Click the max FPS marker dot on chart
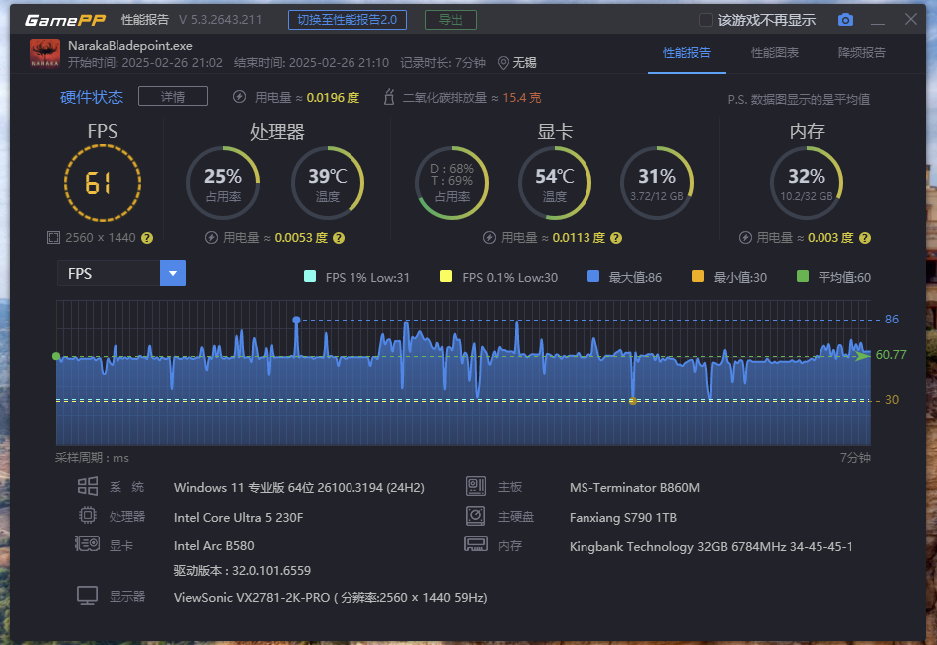Screen dimensions: 937x645 tap(296, 321)
